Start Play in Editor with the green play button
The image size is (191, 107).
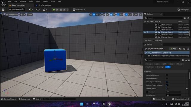tap(54, 10)
